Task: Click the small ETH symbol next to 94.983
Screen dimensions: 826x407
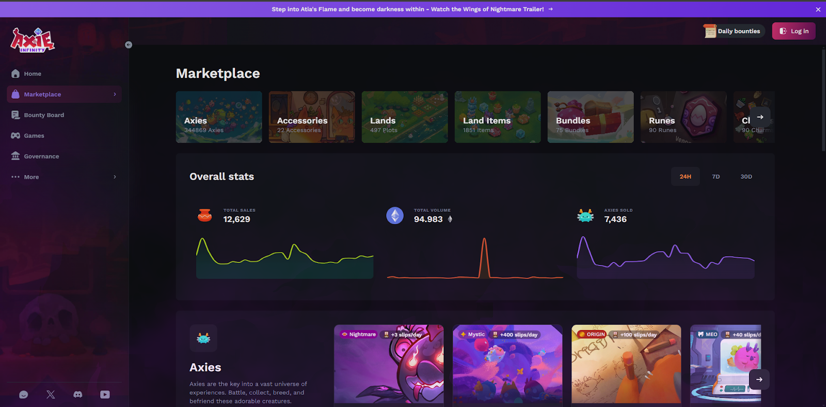Action: [x=450, y=219]
